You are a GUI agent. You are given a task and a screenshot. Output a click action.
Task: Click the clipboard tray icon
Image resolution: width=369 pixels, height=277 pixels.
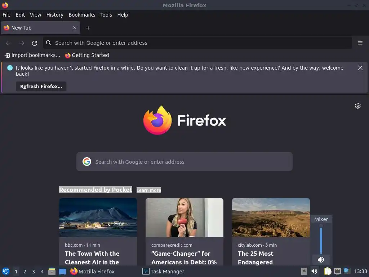click(x=328, y=271)
